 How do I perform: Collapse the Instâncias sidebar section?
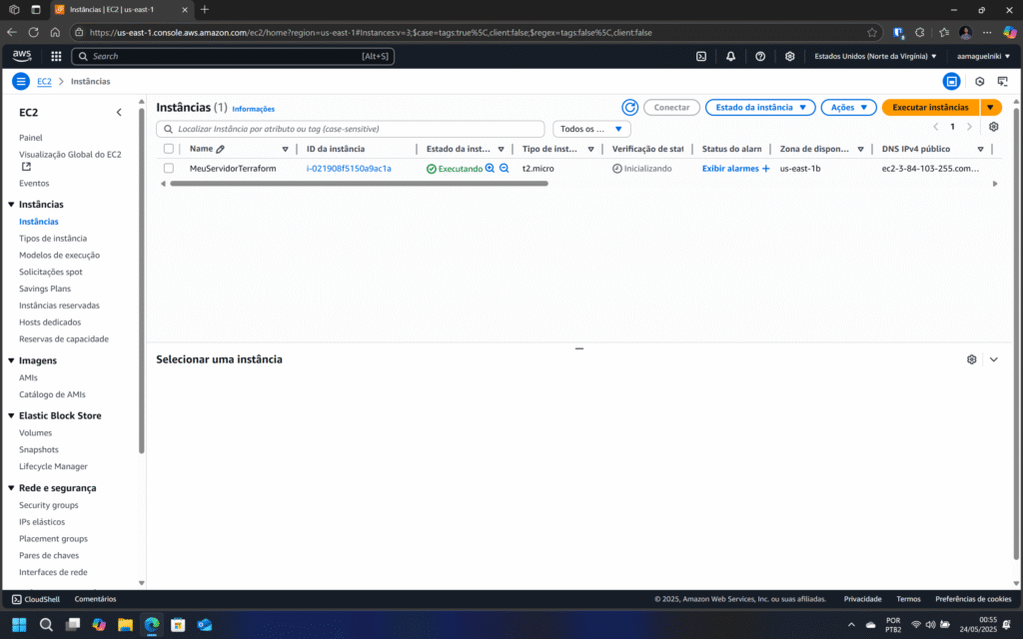(11, 205)
